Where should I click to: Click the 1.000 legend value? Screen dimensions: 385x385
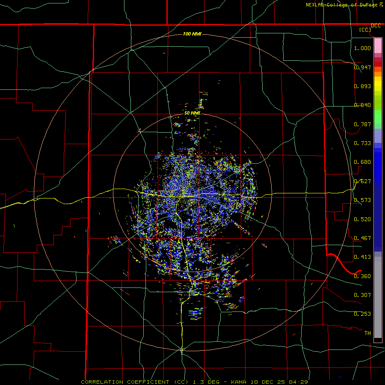(362, 48)
